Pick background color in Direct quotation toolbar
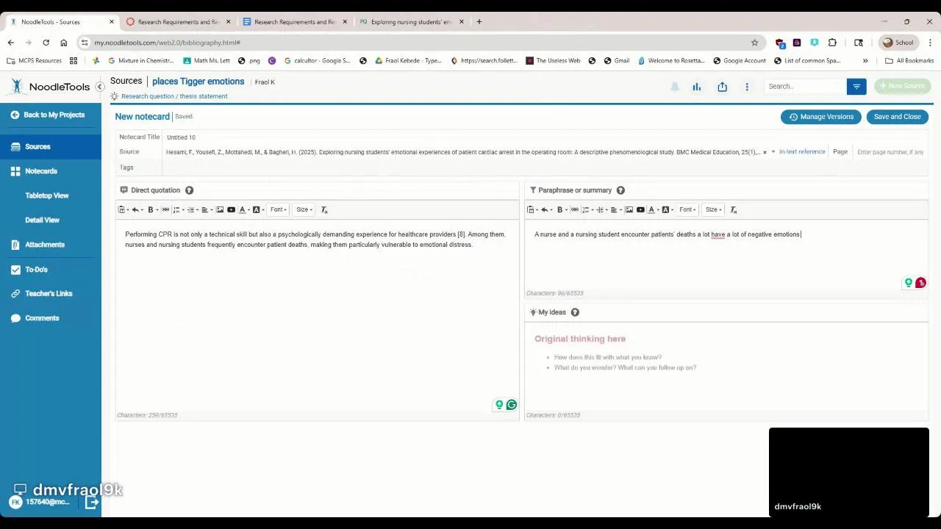The width and height of the screenshot is (941, 529). (257, 209)
